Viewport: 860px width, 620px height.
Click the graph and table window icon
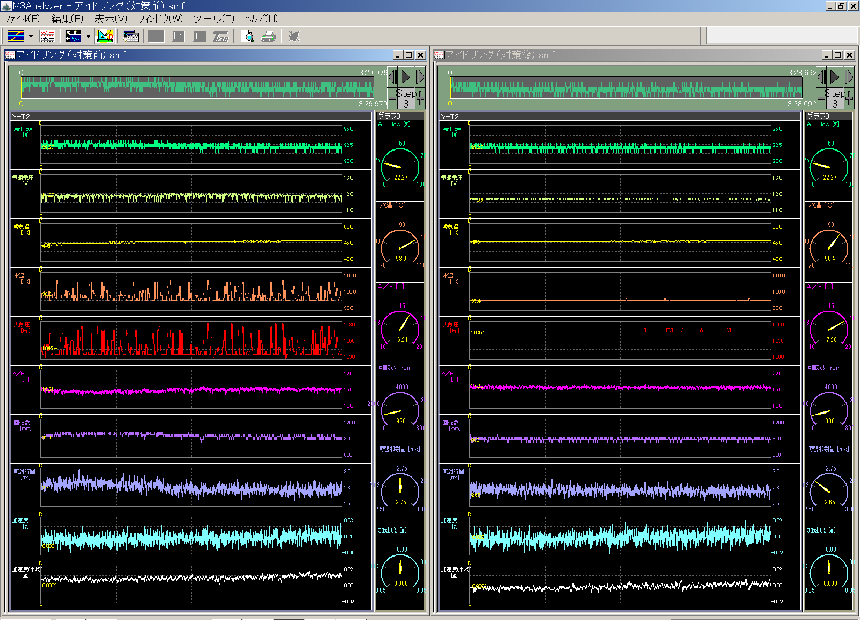[x=130, y=37]
